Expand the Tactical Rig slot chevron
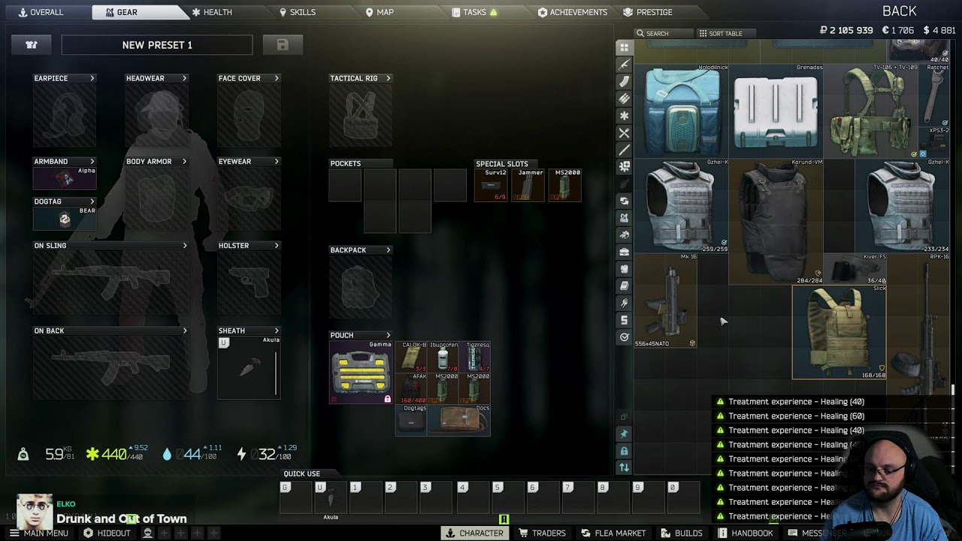The height and width of the screenshot is (541, 962). (388, 78)
